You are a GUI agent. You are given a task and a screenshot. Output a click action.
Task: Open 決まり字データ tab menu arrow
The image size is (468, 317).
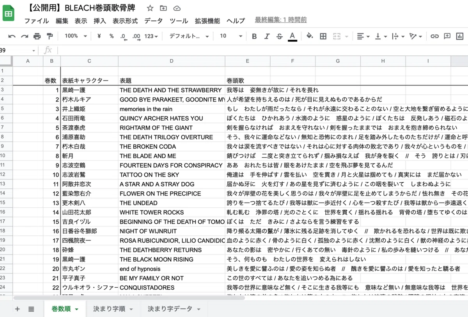click(x=199, y=309)
